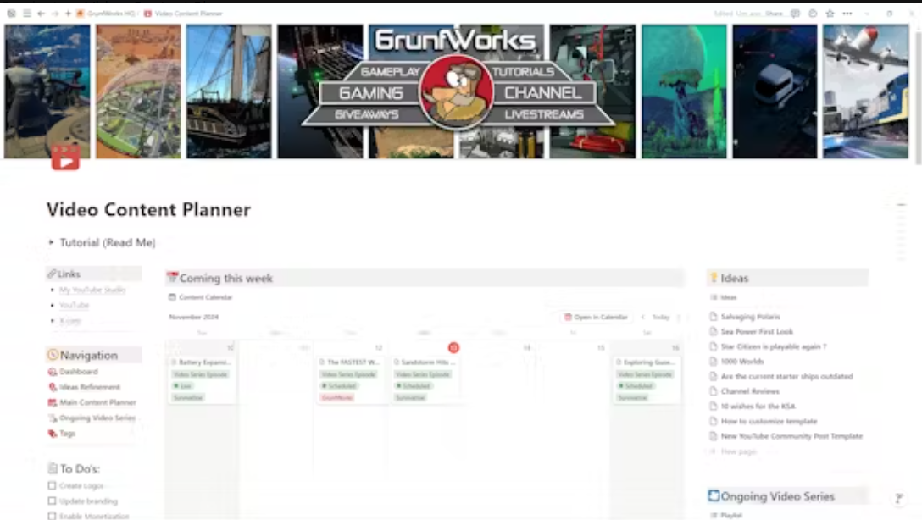Check the Create Logos to-do
The height and width of the screenshot is (520, 922).
(x=52, y=485)
